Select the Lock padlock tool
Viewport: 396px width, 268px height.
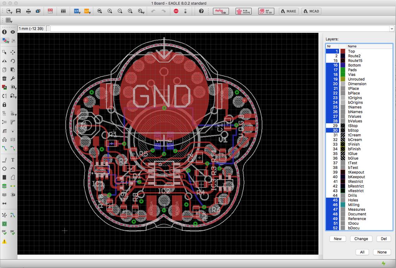click(4, 104)
